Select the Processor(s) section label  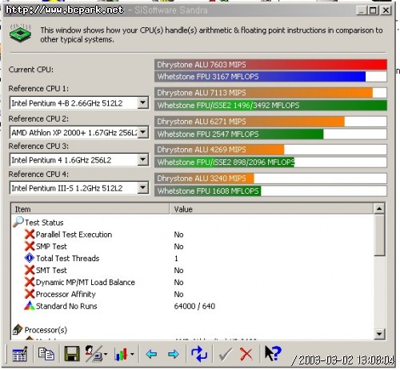click(46, 330)
